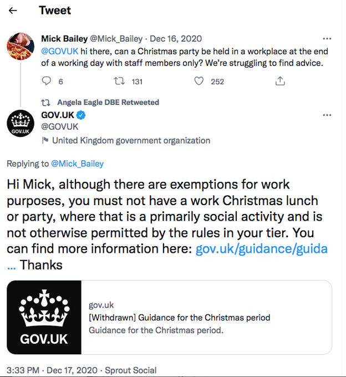Click Angela Eagle DBE Retweeted label
The width and height of the screenshot is (346, 377).
pos(108,102)
